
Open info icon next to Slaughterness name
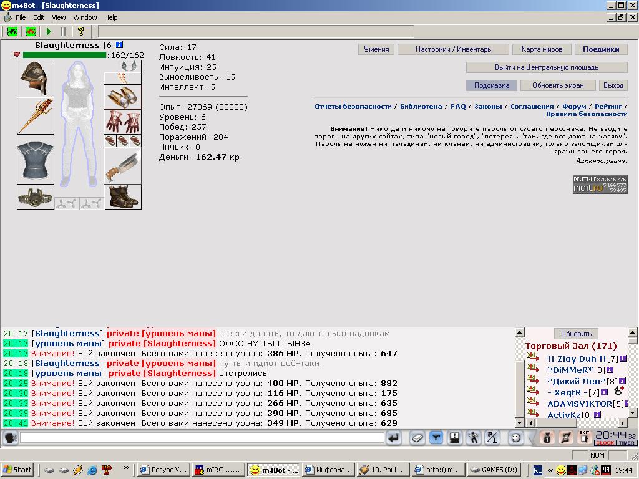(x=119, y=45)
